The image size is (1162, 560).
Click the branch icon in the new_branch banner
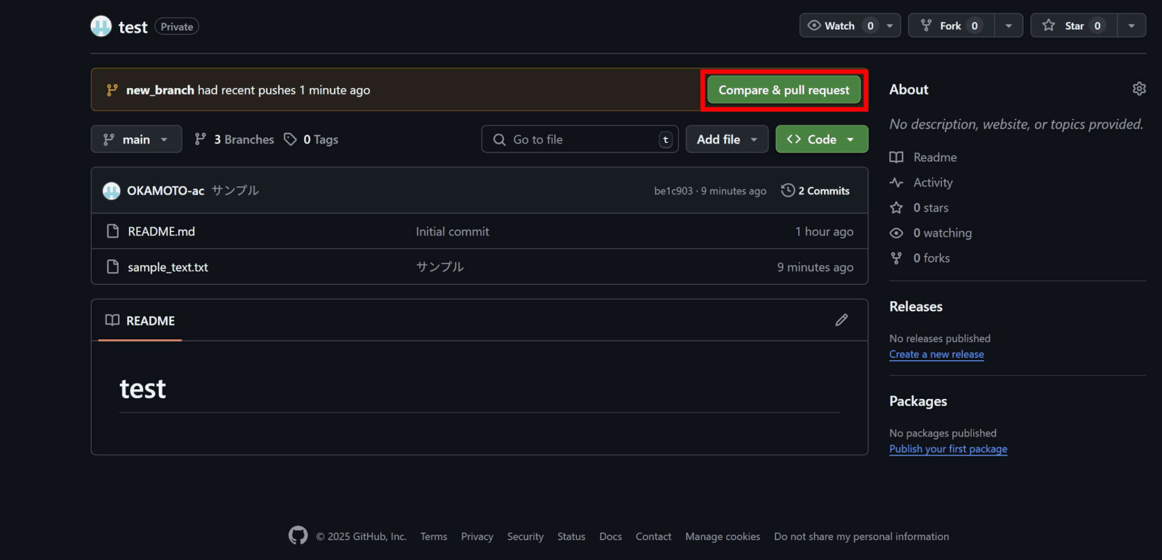[x=112, y=90]
